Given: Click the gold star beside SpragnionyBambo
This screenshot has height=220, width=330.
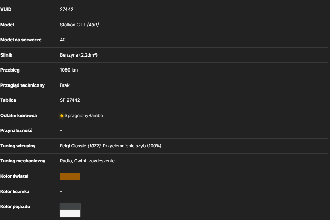Looking at the screenshot, I should point(62,116).
